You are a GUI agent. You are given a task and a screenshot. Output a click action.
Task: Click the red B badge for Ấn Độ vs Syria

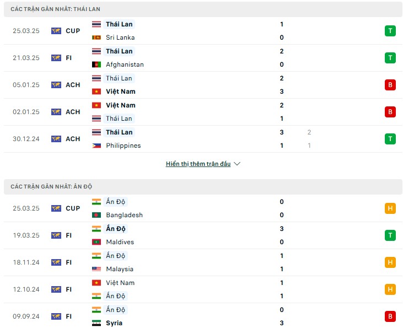(390, 316)
